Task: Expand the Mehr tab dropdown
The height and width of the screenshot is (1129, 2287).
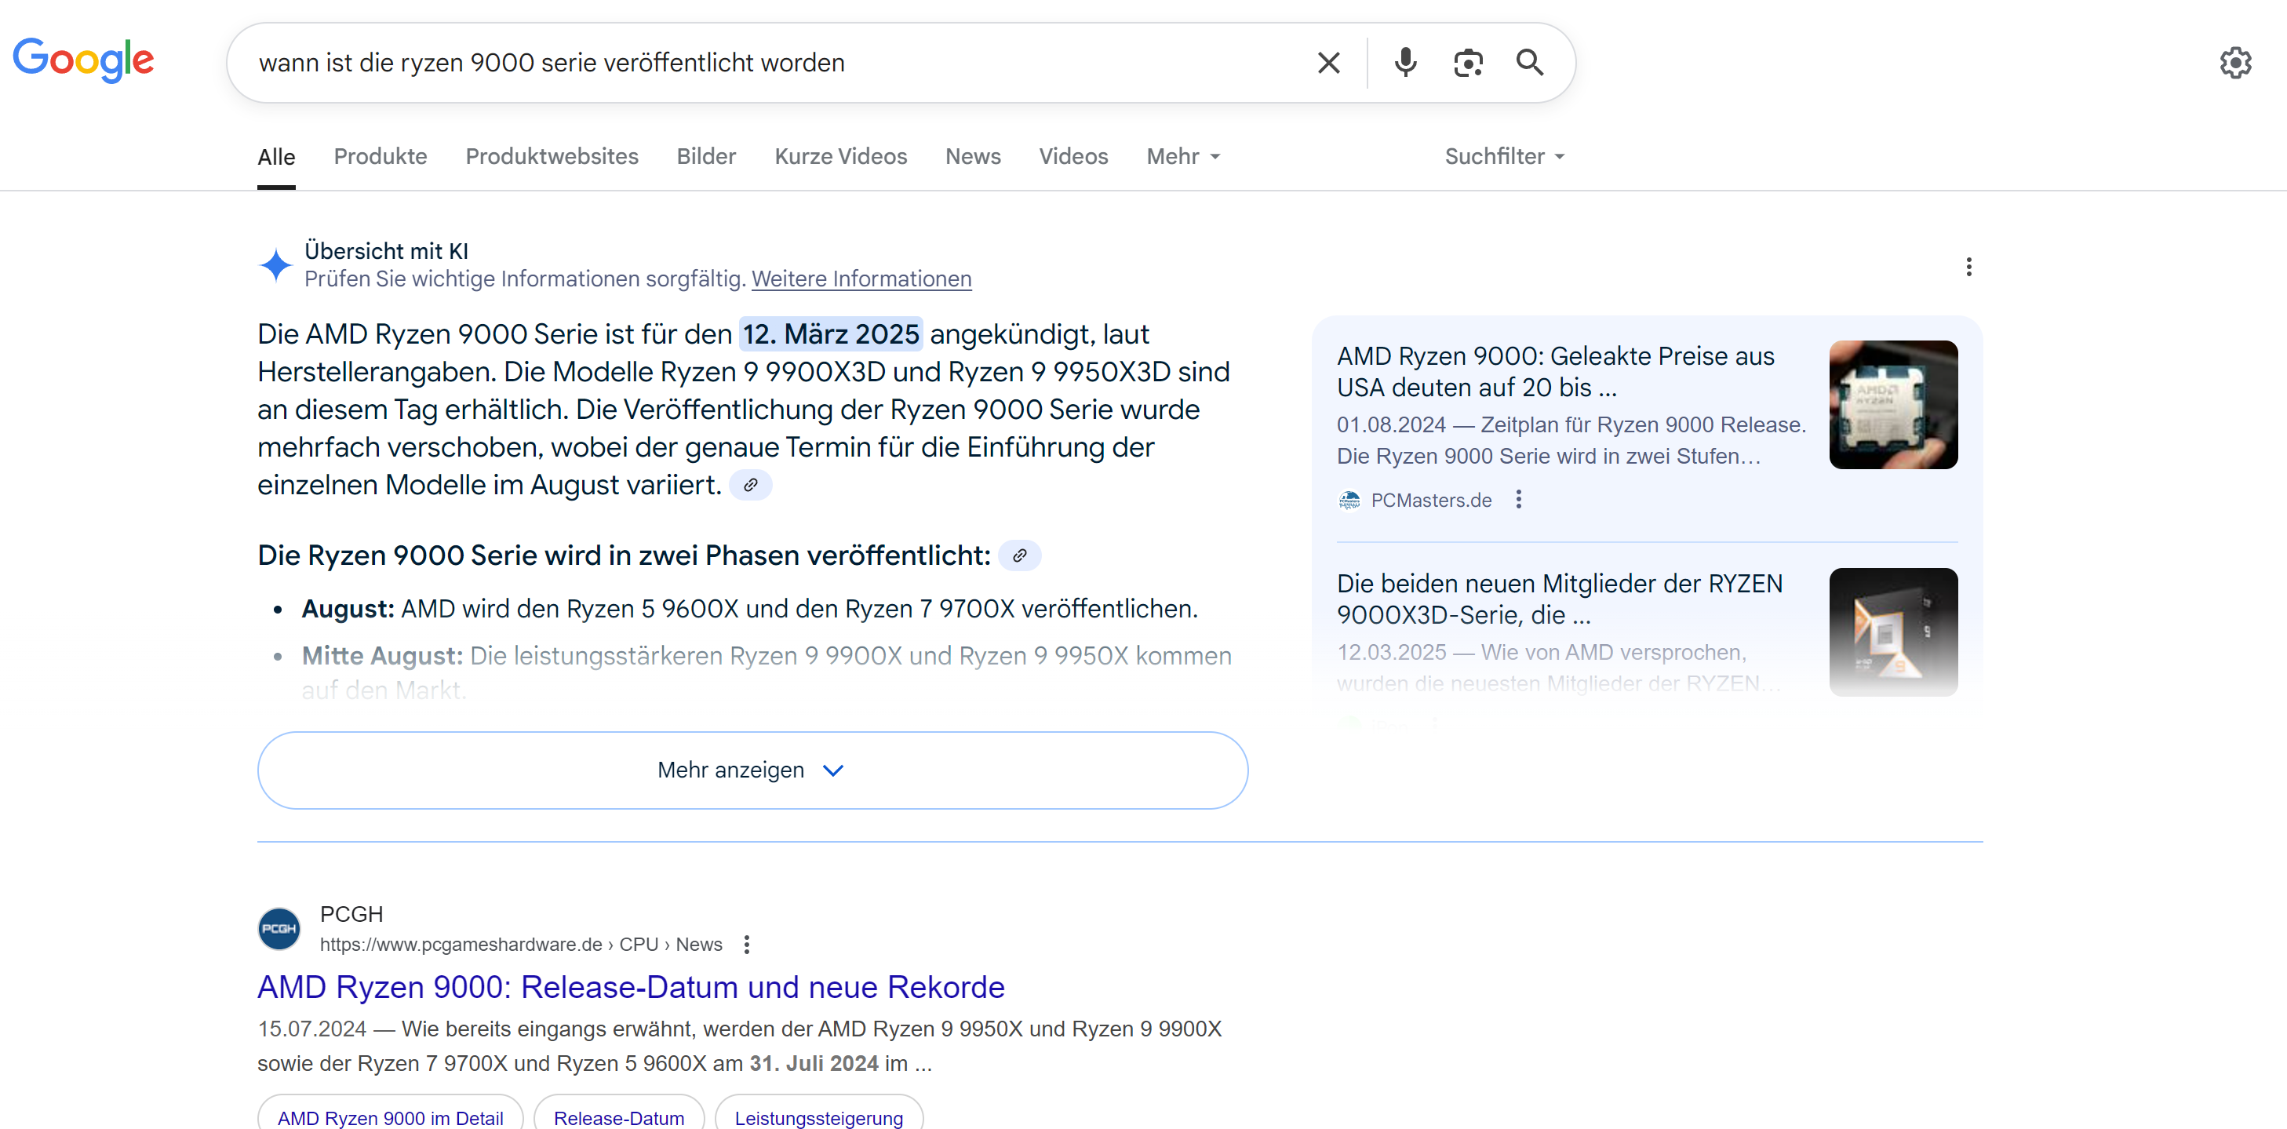Action: [x=1183, y=156]
